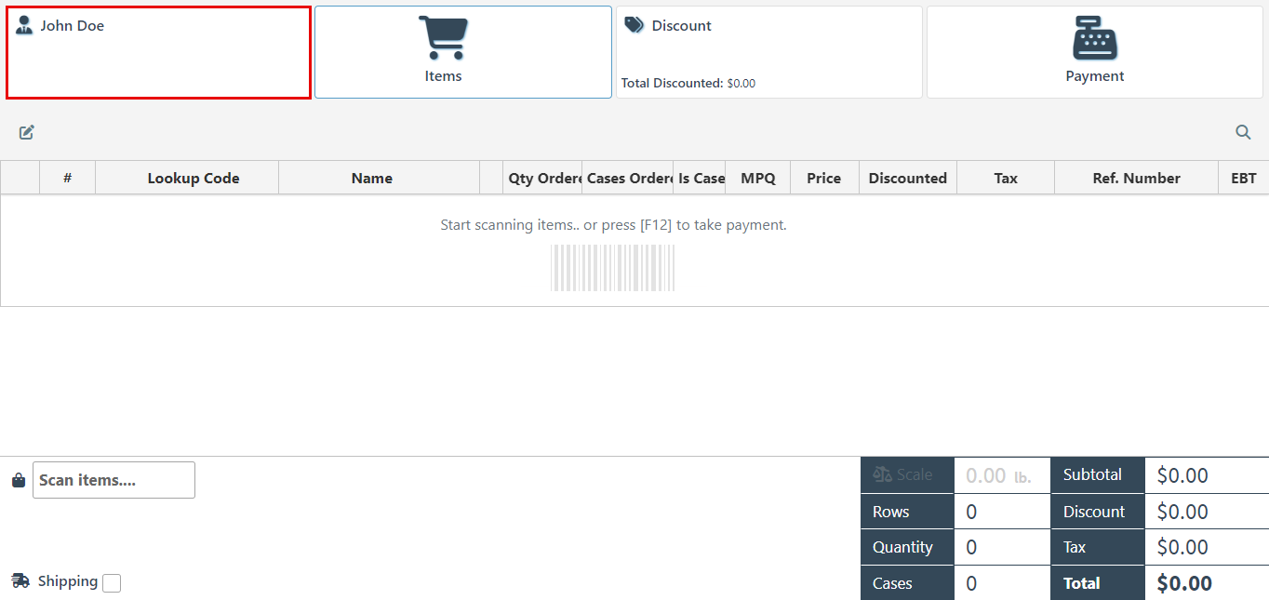1269x600 pixels.
Task: Open the Items shopping cart icon
Action: tap(443, 38)
